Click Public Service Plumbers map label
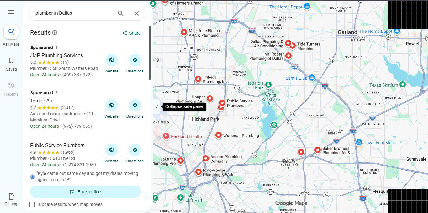Viewport: 428px width, 213px height. pyautogui.click(x=240, y=103)
